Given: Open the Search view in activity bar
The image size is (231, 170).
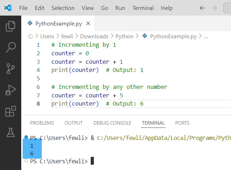Looking at the screenshot, I should [11, 47].
